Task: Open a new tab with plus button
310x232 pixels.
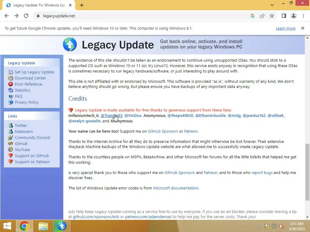Action: coord(82,5)
